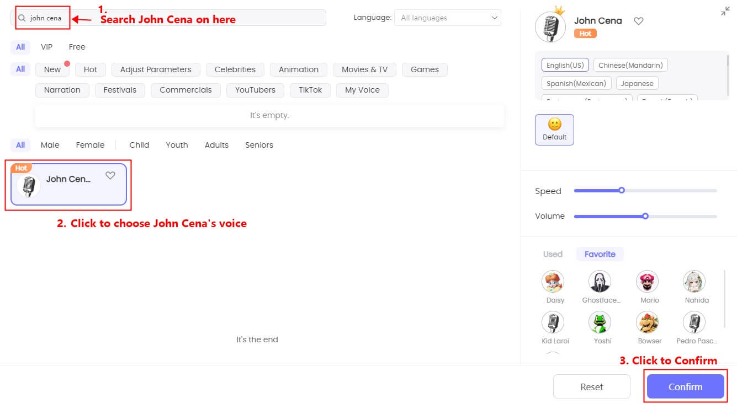The height and width of the screenshot is (404, 737).
Task: Choose Daisy favorite voice avatar
Action: pos(553,282)
